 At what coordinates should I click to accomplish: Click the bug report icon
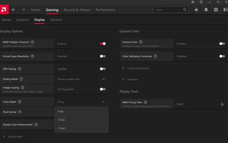point(193,2)
